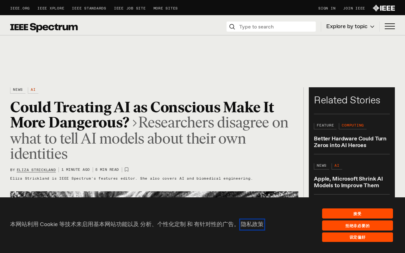Viewport: 405px width, 253px height.
Task: Click JOIN IEEE link
Action: coord(354,9)
